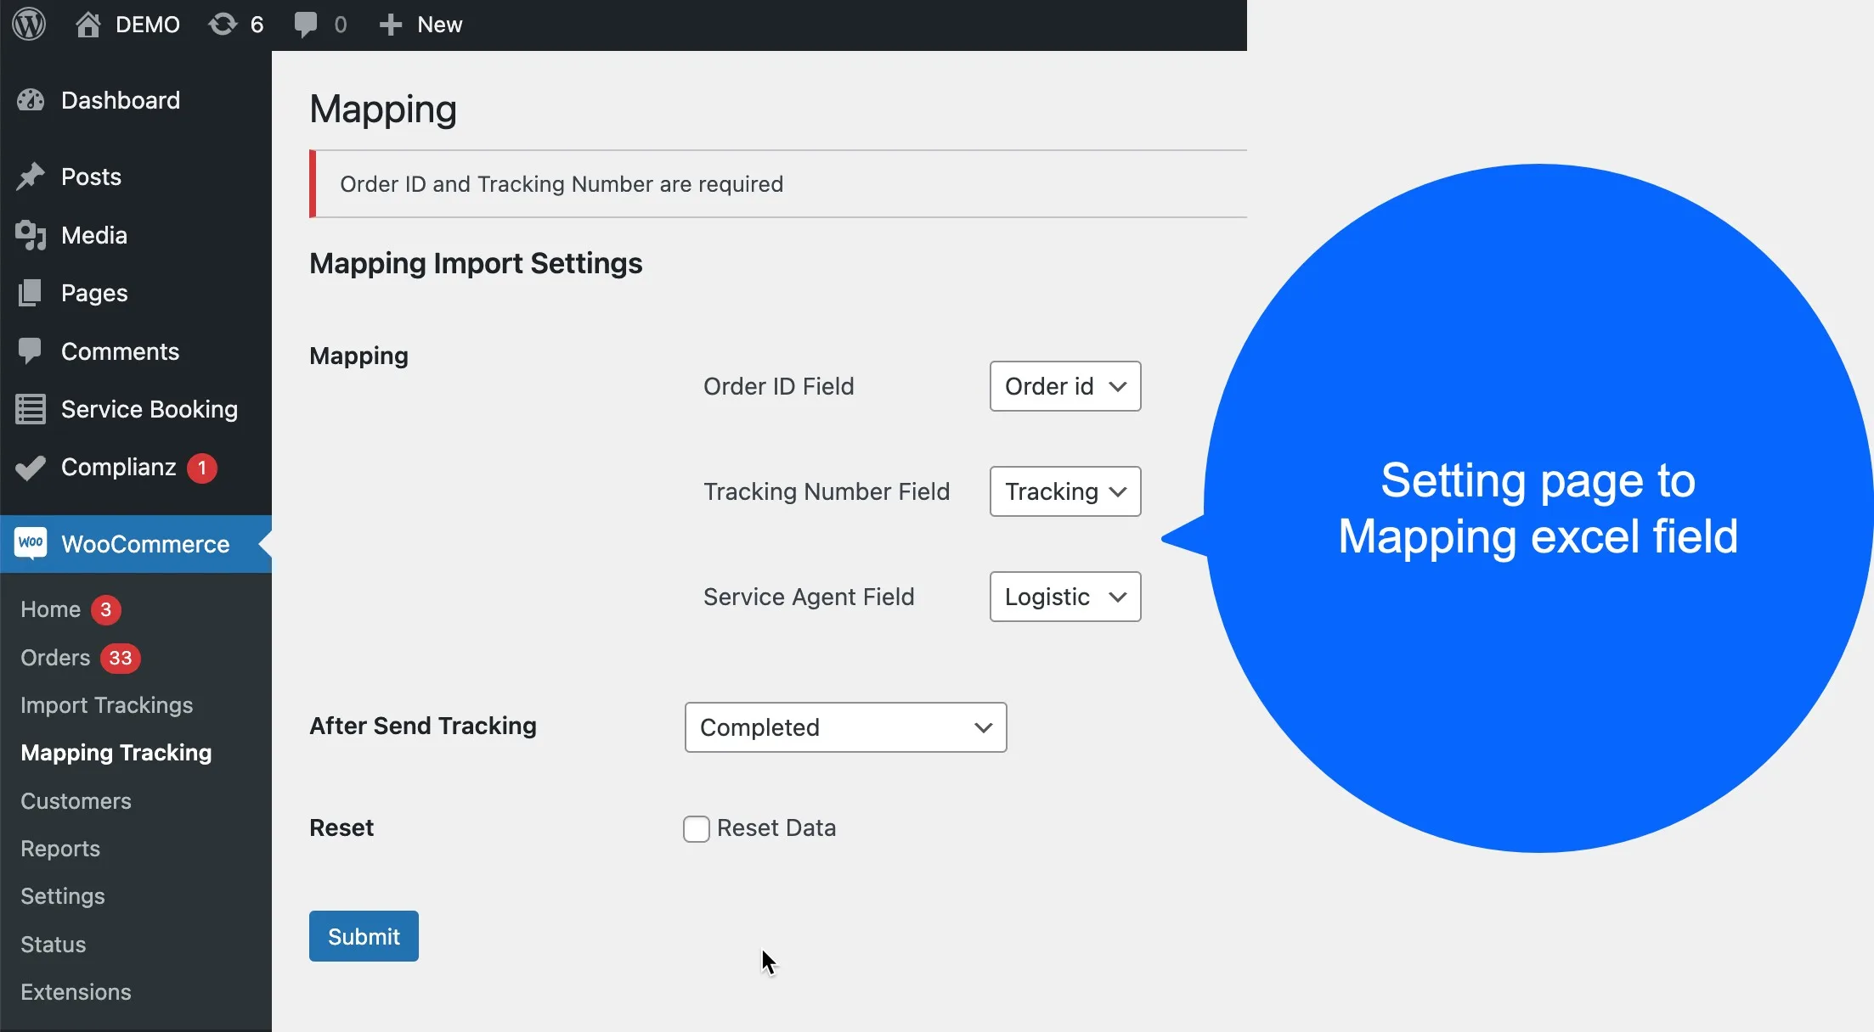The image size is (1874, 1032).
Task: Change After Send Tracking status dropdown
Action: [x=845, y=727]
